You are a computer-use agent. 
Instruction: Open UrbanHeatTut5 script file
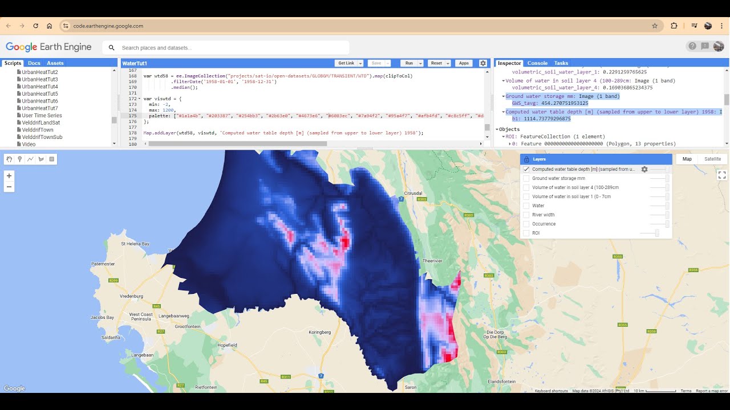pos(40,94)
